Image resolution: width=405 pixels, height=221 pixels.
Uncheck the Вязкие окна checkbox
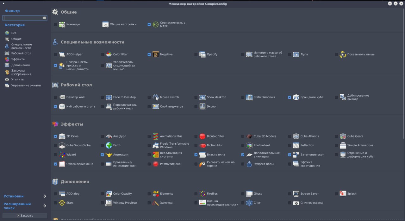point(196,155)
